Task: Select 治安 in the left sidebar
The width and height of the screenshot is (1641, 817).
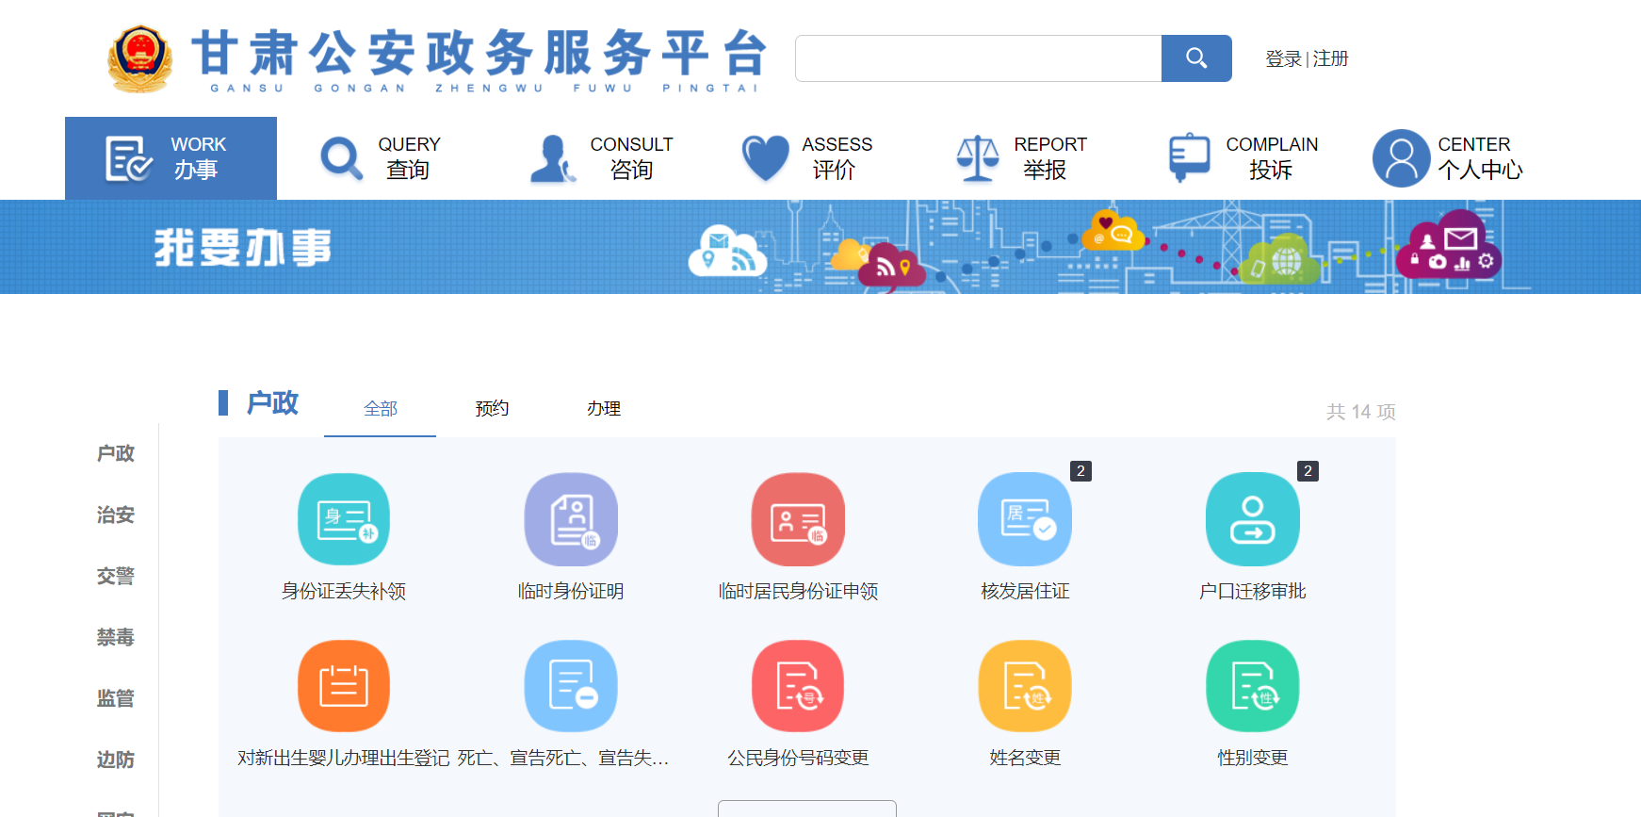Action: pyautogui.click(x=115, y=515)
